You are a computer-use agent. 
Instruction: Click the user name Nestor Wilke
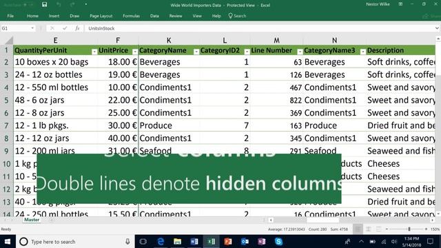pos(378,4)
